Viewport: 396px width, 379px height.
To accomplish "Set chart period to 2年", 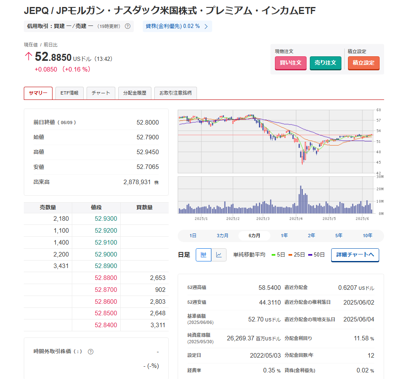I will (311, 236).
